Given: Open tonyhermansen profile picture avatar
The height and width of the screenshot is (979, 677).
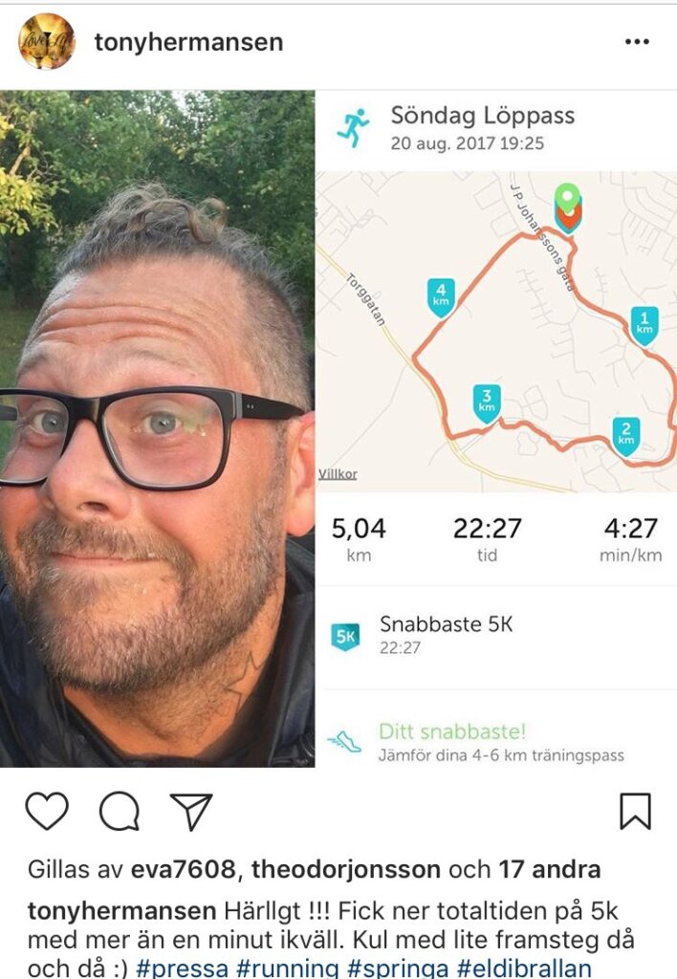Looking at the screenshot, I should pos(47,41).
